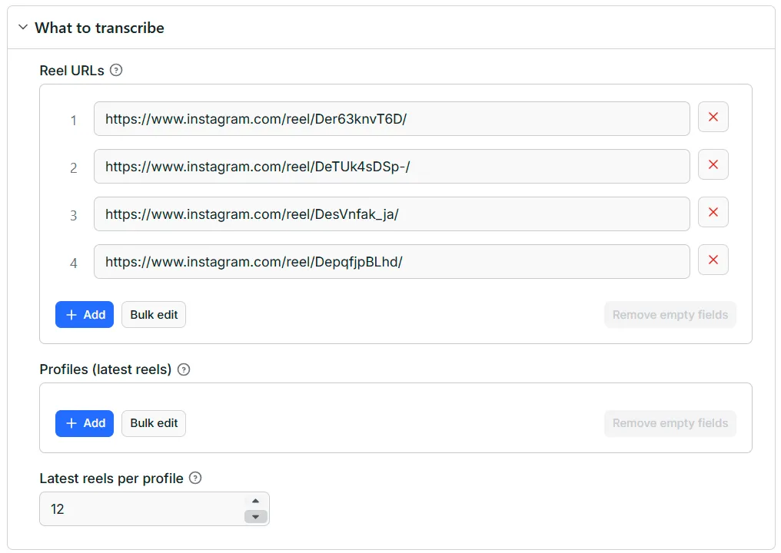The height and width of the screenshot is (553, 781).
Task: Click row number 4 label
Action: (x=74, y=263)
